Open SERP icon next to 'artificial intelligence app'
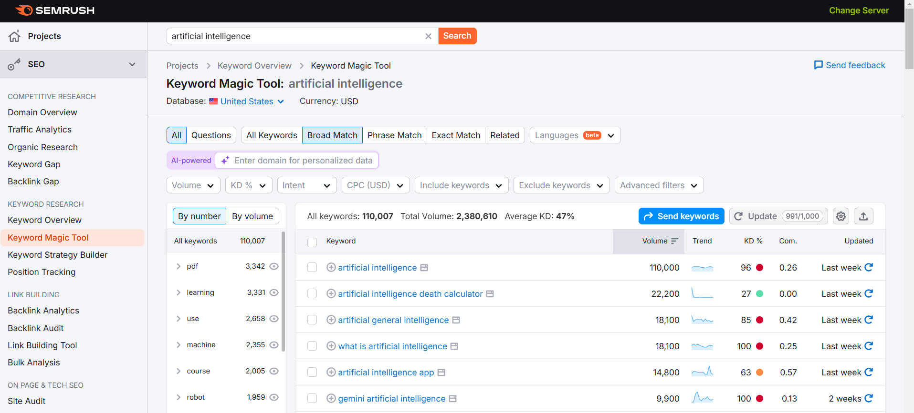The image size is (914, 413). click(441, 373)
